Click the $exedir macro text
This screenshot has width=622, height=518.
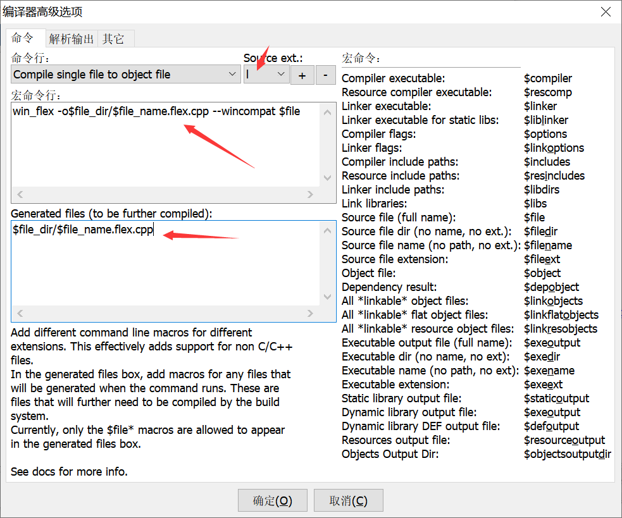point(542,357)
